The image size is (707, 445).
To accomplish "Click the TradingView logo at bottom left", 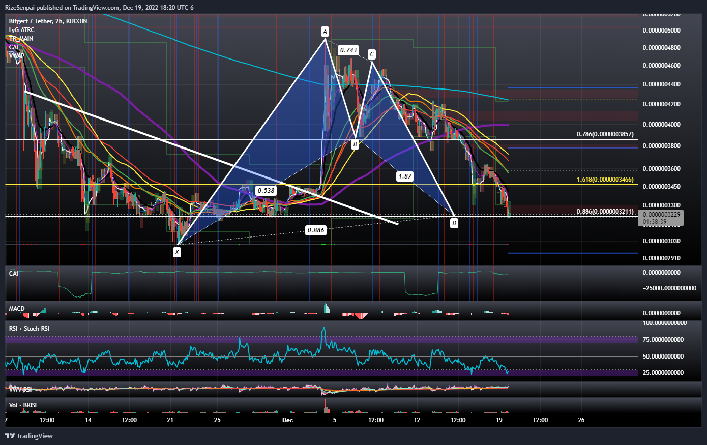I will click(x=29, y=436).
